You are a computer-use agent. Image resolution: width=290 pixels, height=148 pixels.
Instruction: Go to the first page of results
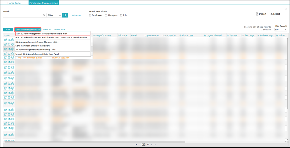136,145
